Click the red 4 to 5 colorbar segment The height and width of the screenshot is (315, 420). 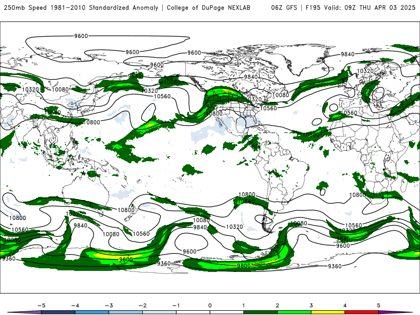[362, 312]
